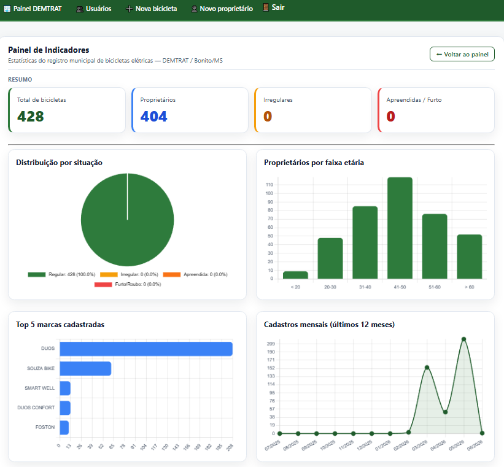Click the 06/2026 data point on line chart

482,433
